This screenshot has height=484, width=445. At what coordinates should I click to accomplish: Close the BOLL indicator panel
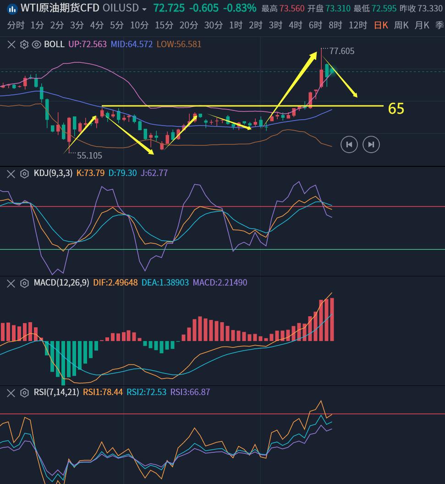click(x=11, y=44)
